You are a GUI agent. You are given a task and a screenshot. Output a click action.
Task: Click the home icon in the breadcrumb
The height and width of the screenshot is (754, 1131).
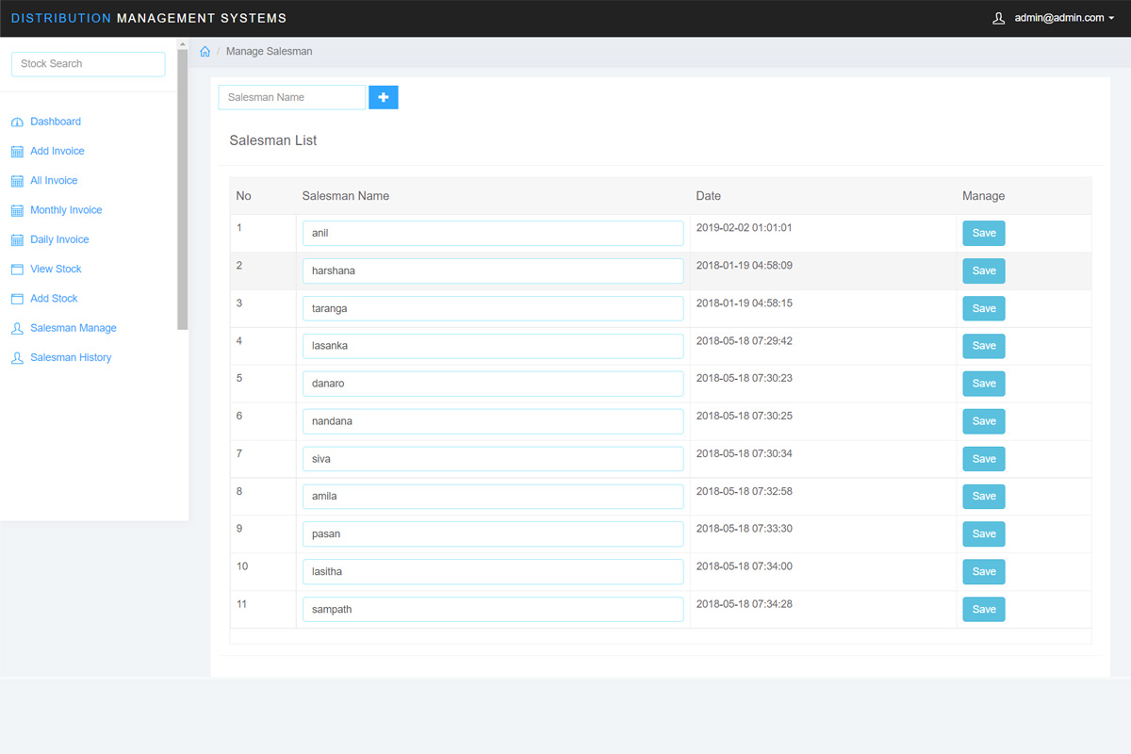pos(205,51)
